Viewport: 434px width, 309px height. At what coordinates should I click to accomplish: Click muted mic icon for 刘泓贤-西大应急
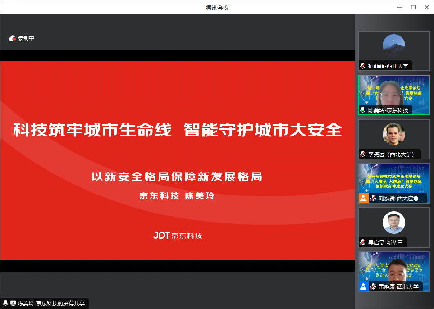373,198
